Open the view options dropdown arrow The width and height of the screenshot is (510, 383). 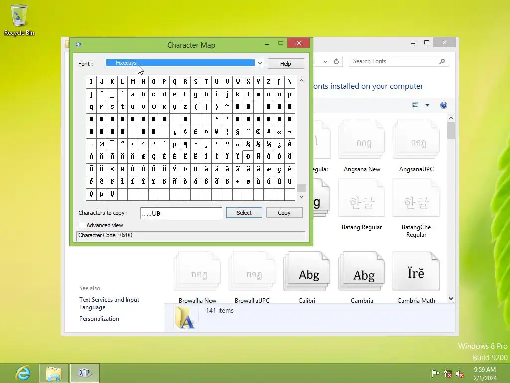[427, 105]
